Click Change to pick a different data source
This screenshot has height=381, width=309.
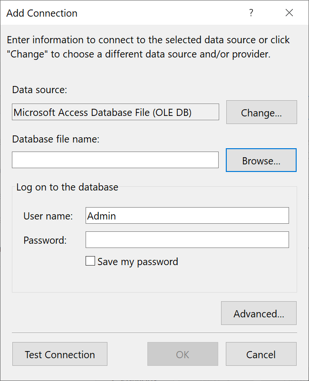261,112
